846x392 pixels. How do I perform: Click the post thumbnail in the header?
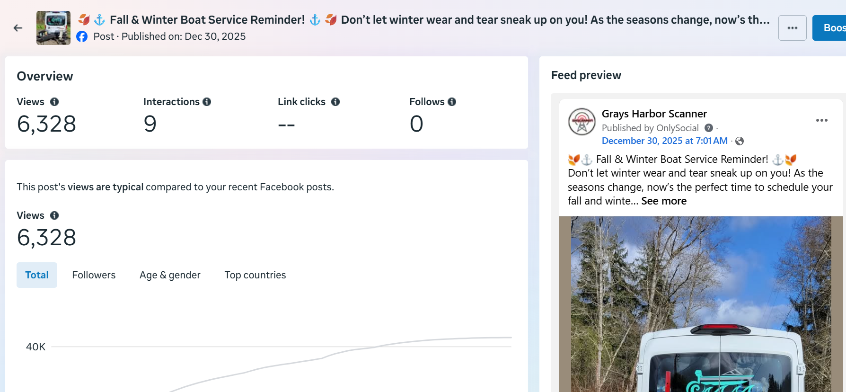pos(53,28)
